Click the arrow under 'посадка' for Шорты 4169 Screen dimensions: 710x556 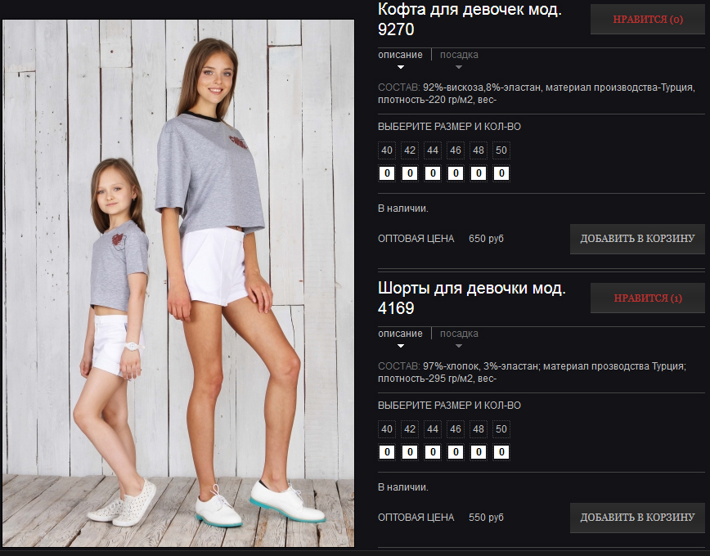(x=459, y=346)
